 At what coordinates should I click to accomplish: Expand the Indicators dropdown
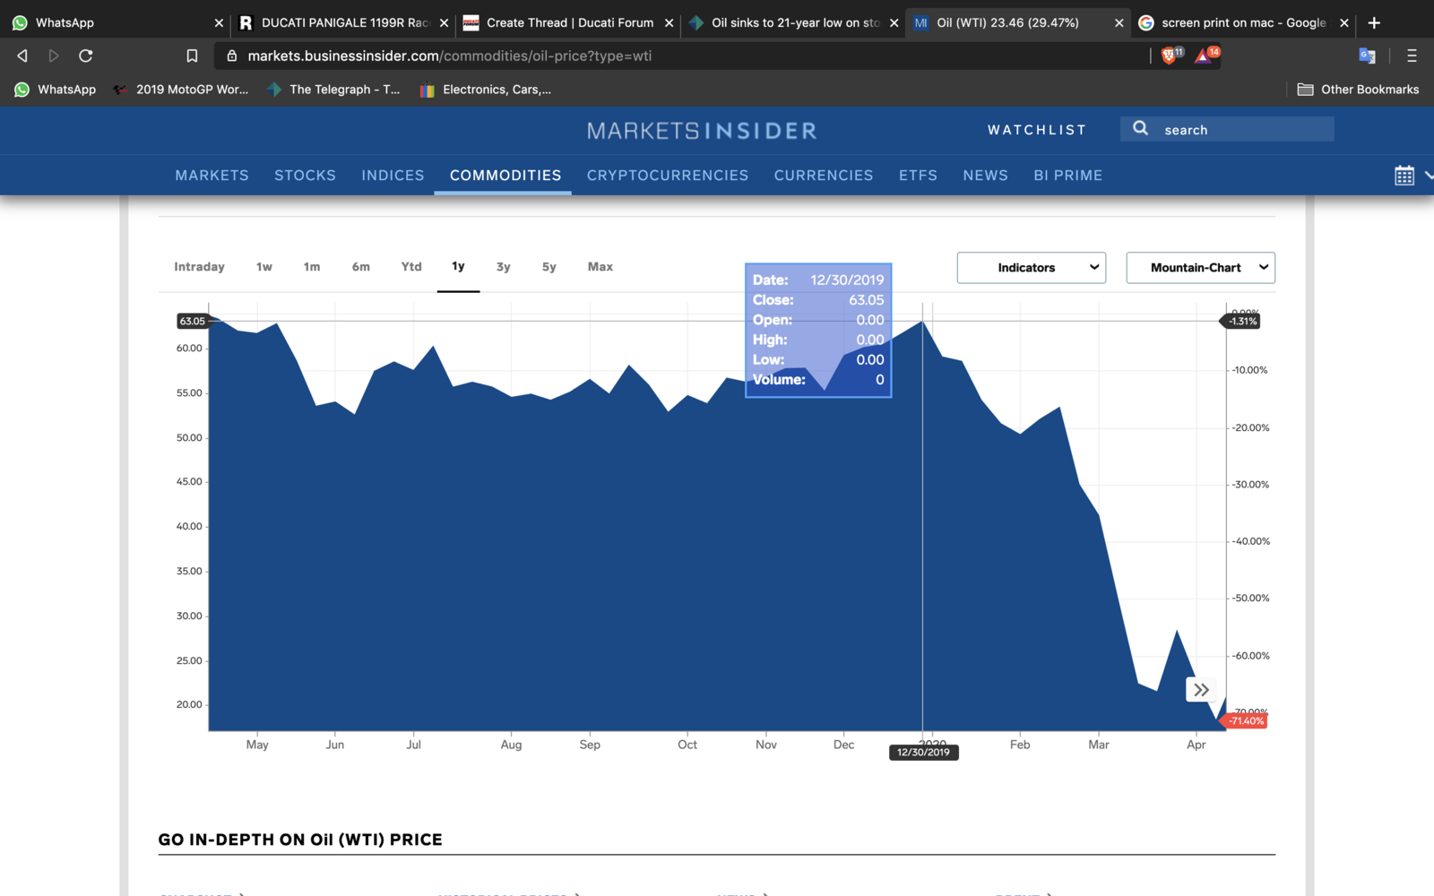tap(1031, 267)
